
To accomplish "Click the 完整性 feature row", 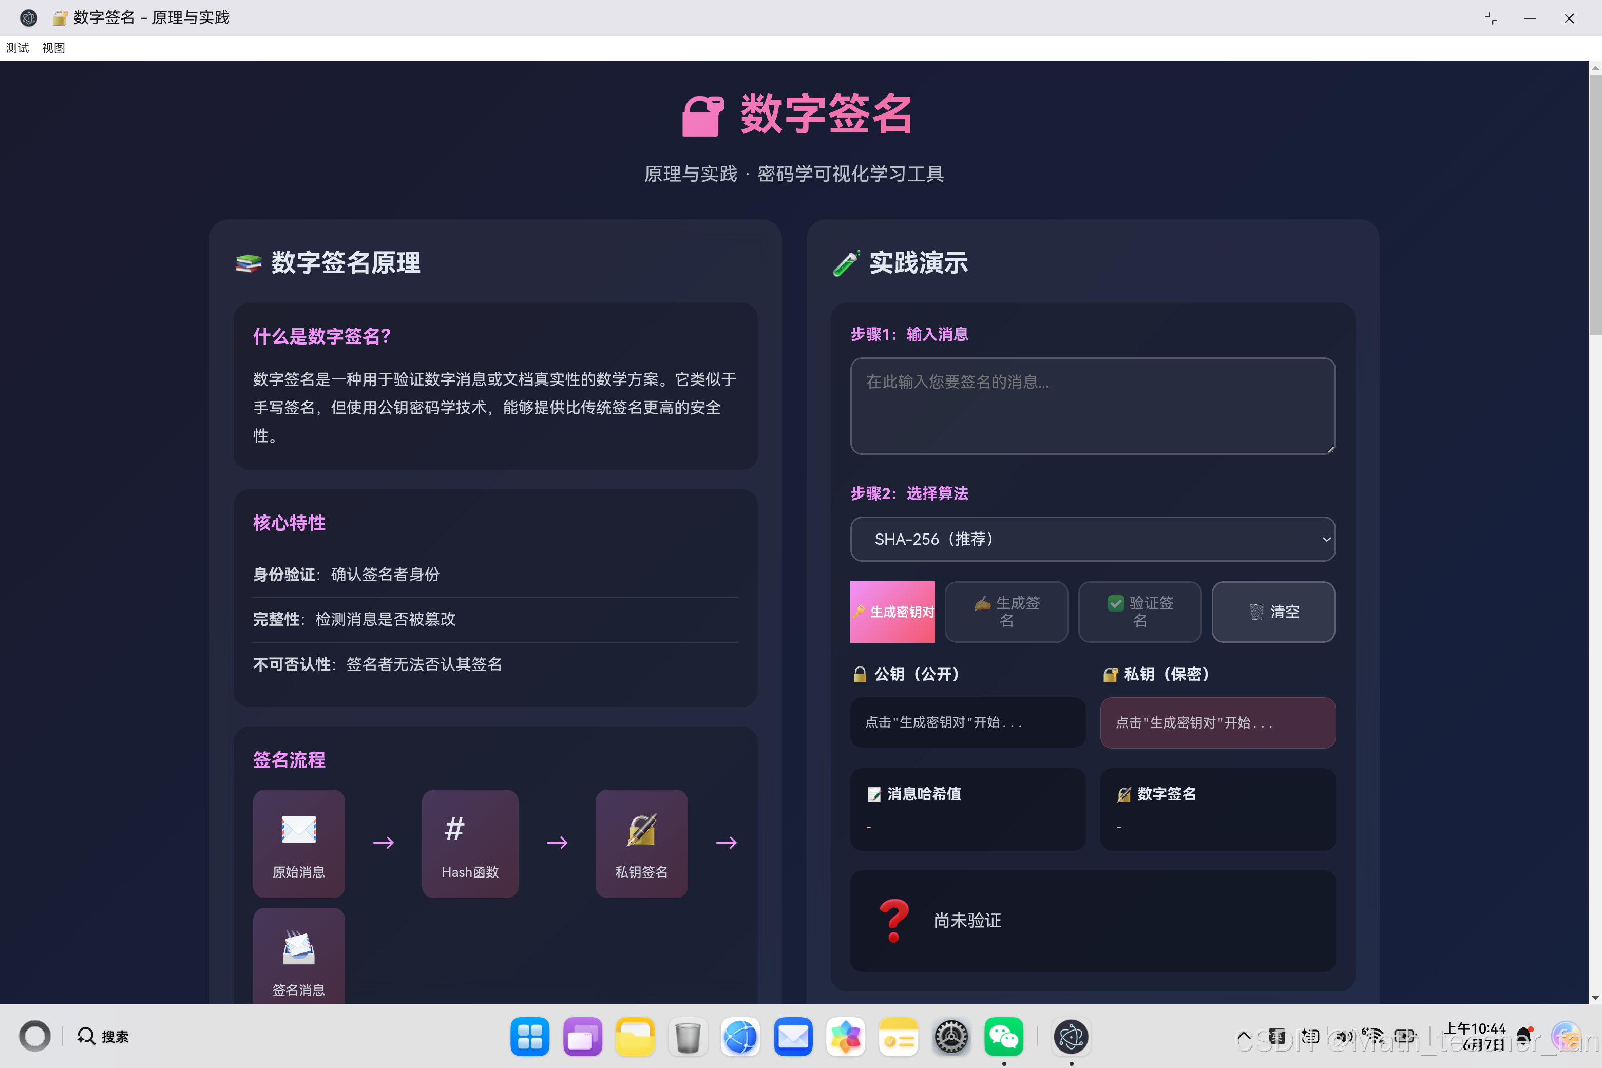I will pyautogui.click(x=495, y=619).
